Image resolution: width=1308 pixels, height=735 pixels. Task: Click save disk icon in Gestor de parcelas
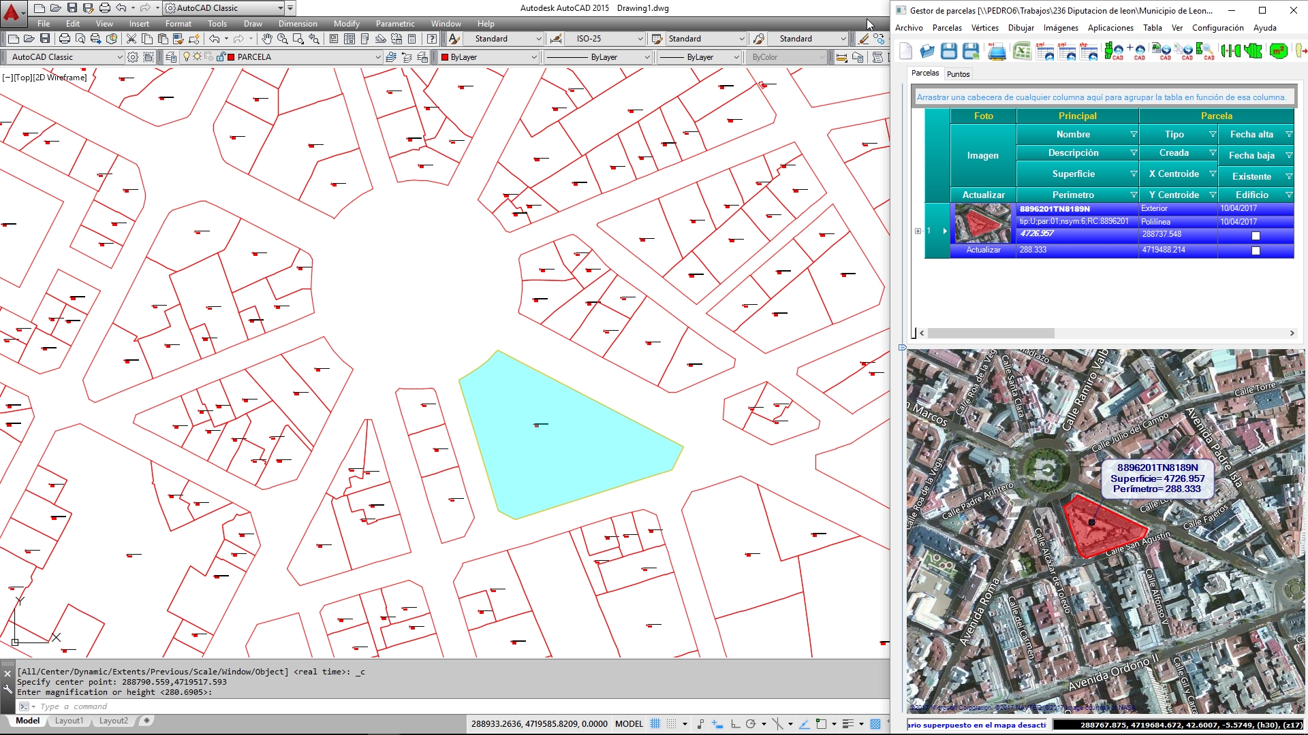pos(949,51)
